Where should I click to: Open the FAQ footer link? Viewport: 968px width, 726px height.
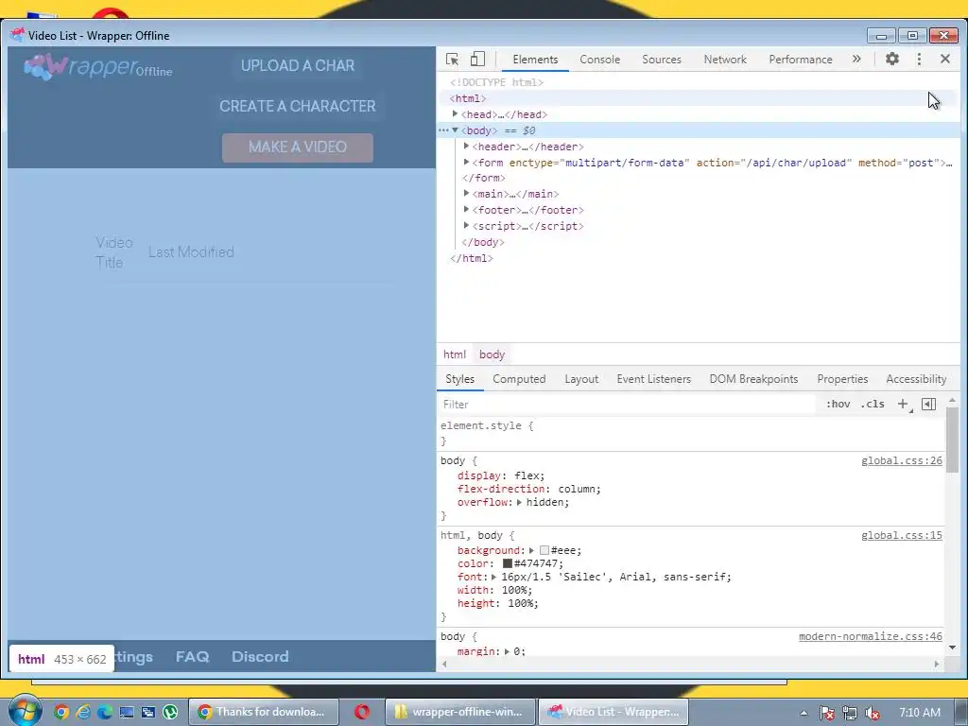[x=192, y=656]
